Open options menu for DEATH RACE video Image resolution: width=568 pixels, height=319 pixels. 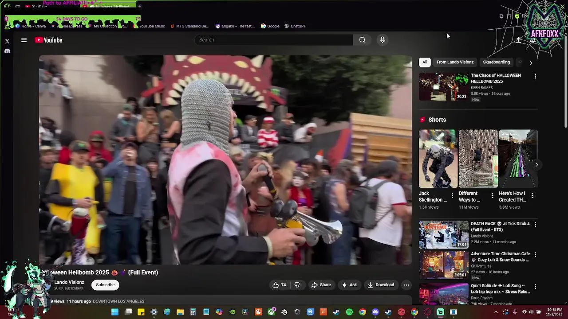[535, 225]
